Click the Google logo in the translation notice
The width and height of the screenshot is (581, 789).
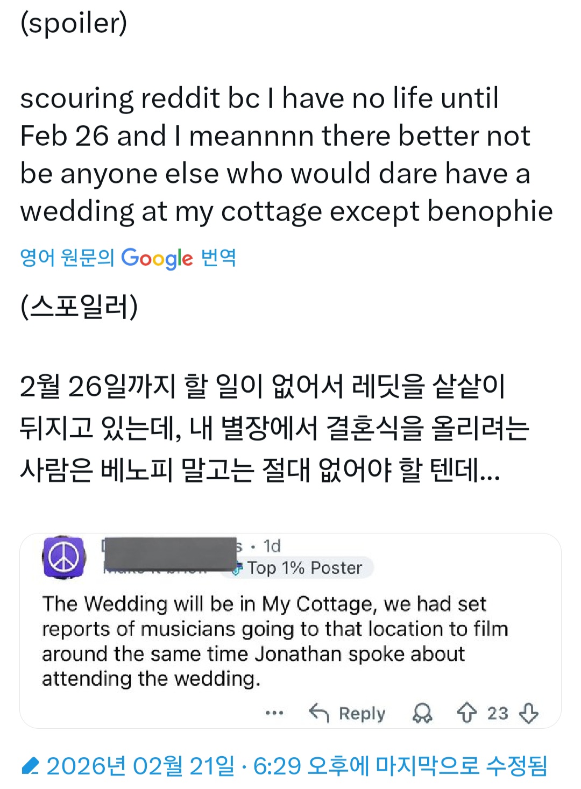(x=157, y=258)
